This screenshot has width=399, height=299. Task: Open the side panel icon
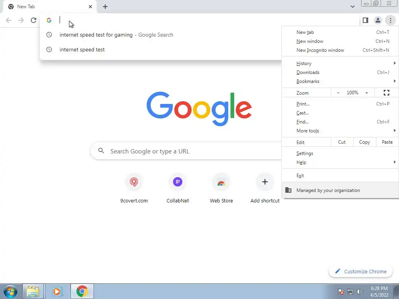click(365, 20)
